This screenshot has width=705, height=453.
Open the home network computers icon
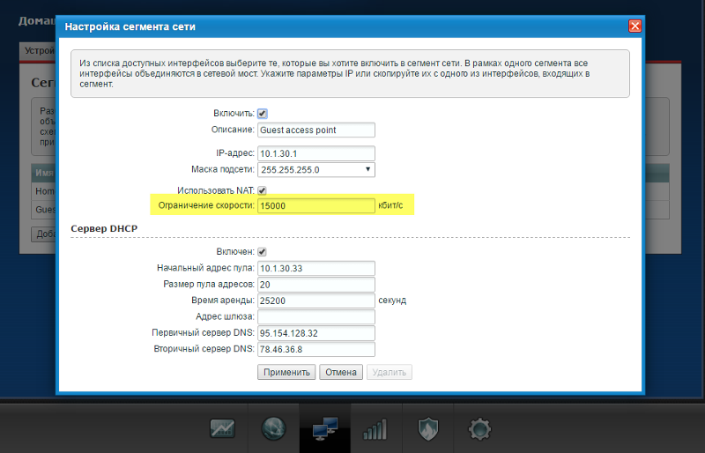point(325,428)
